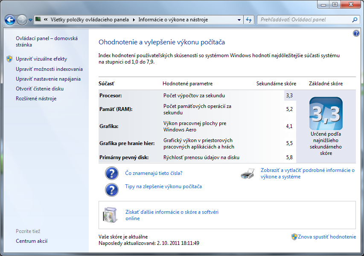Click shield icon beside 'Znova spustiť hodnotenie'
Screen dimensions: 364x256
point(294,237)
